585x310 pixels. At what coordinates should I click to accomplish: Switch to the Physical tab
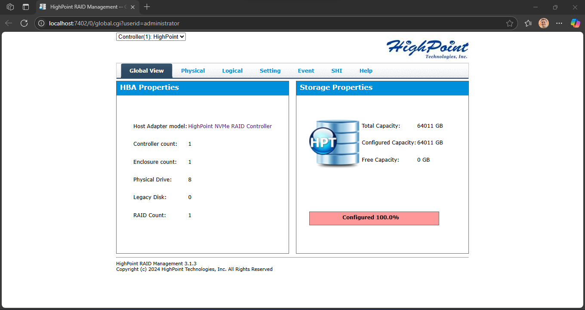193,71
